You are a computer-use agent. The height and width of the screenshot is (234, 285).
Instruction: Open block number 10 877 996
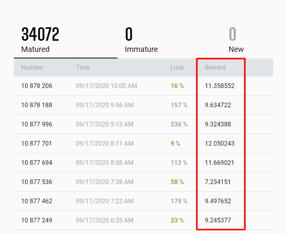(x=36, y=124)
